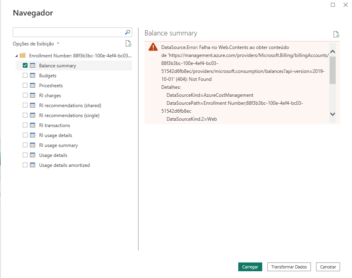Check the RI transactions checkbox
This screenshot has height=278, width=352.
click(x=25, y=125)
